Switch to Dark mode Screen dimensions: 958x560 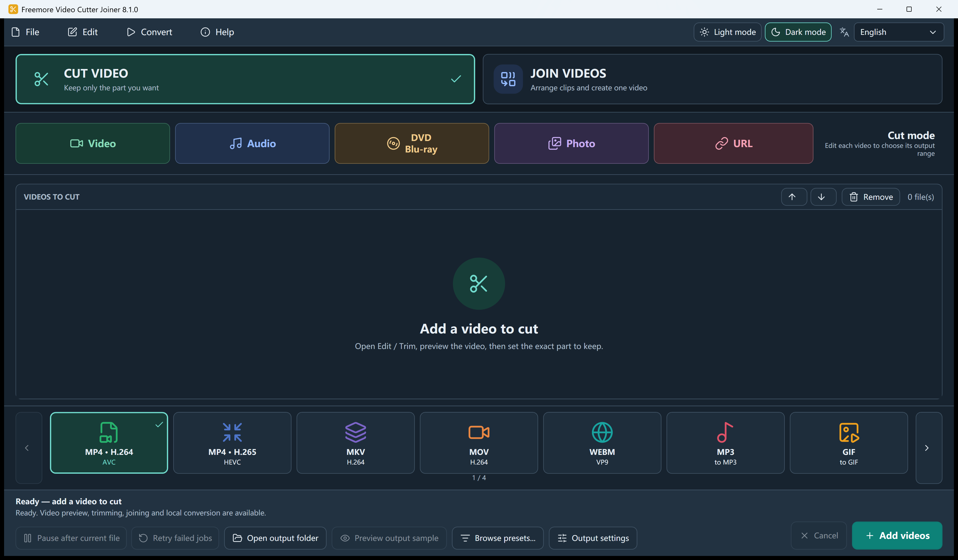coord(798,32)
